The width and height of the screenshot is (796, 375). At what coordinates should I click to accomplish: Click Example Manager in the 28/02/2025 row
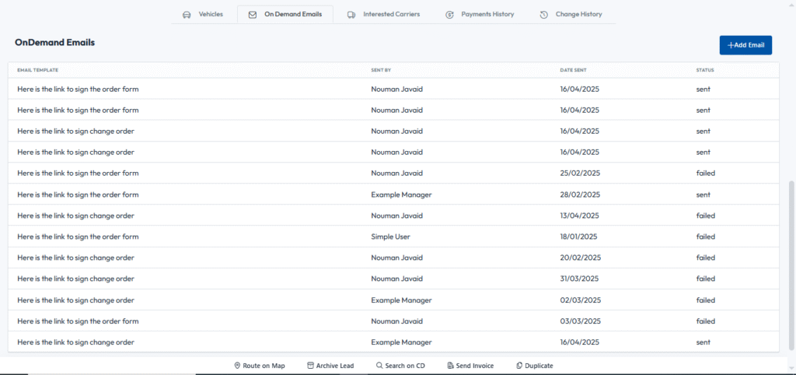pyautogui.click(x=402, y=195)
